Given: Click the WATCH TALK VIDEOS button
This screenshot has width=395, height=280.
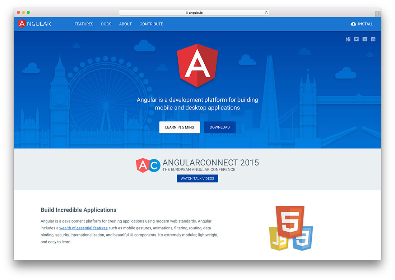Looking at the screenshot, I should [197, 178].
